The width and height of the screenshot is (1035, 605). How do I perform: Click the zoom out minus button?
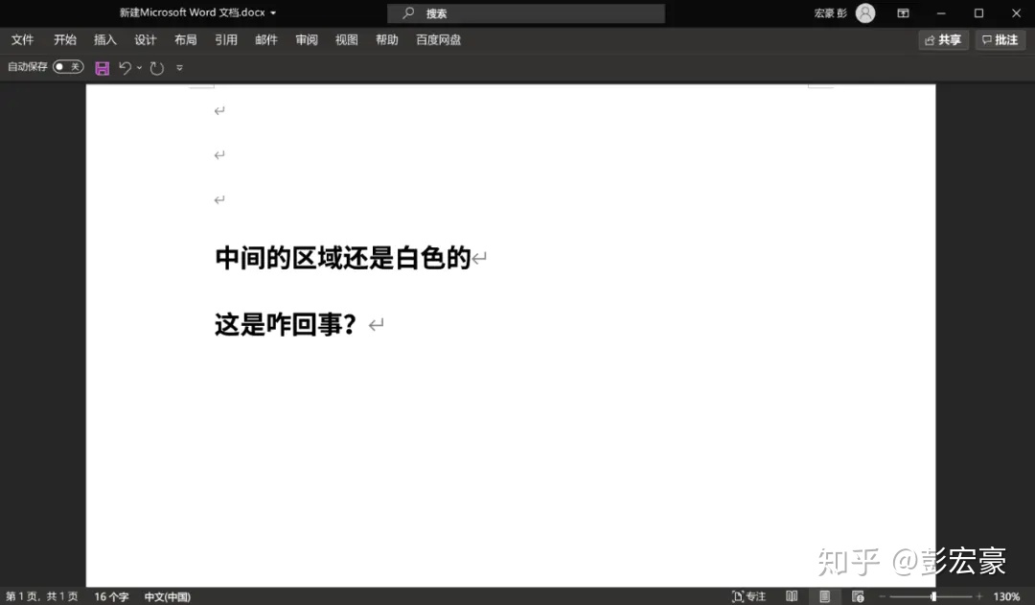click(x=882, y=596)
